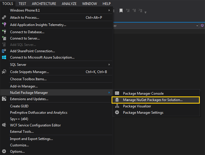
Task: Open the ANALYZE menu
Action: click(69, 4)
